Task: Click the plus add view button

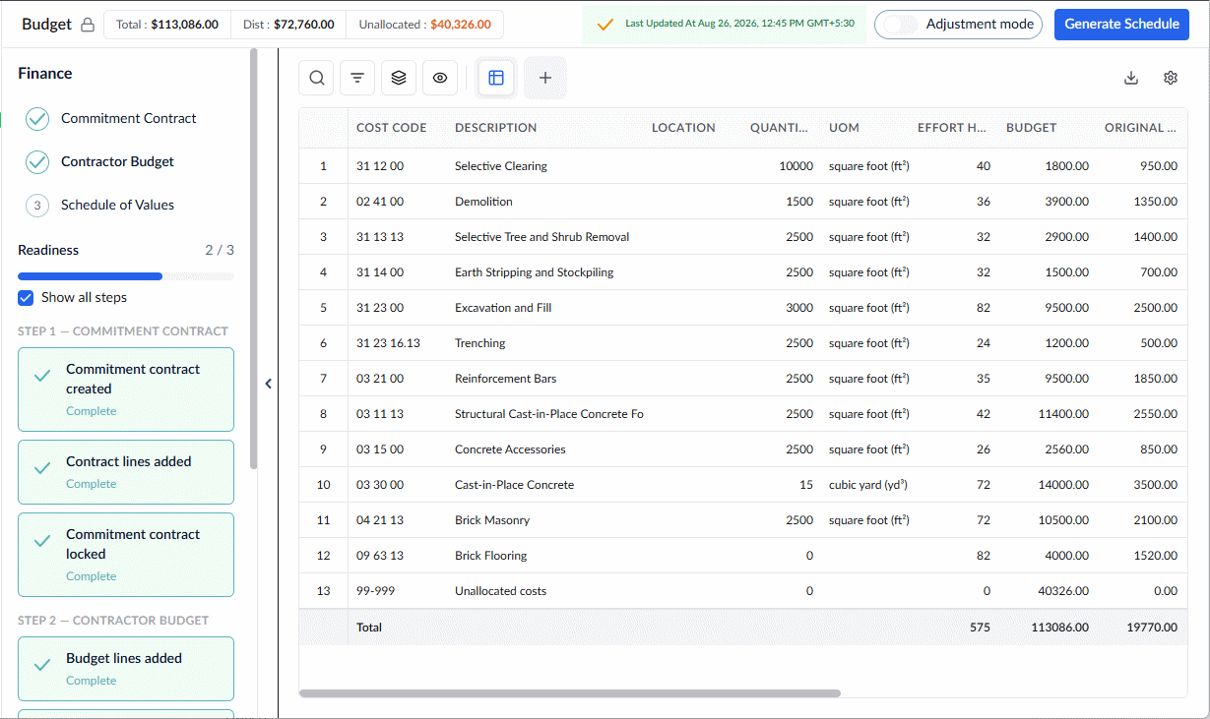Action: click(545, 78)
